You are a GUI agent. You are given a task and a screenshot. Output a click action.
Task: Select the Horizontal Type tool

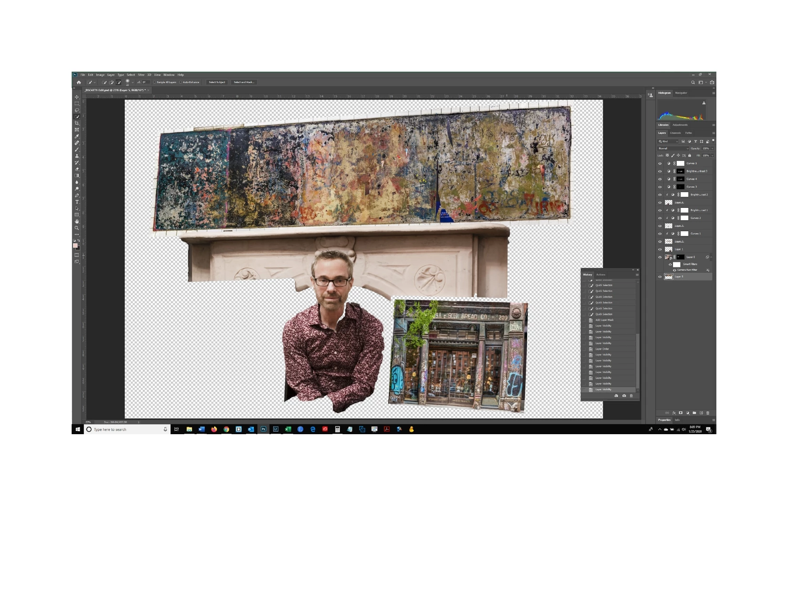77,202
